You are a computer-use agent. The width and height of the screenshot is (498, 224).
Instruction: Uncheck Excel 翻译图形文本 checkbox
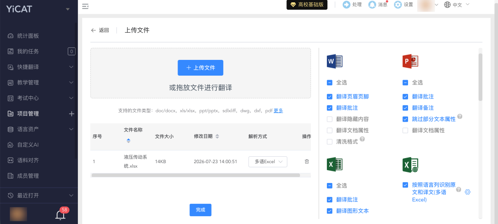[330, 211]
